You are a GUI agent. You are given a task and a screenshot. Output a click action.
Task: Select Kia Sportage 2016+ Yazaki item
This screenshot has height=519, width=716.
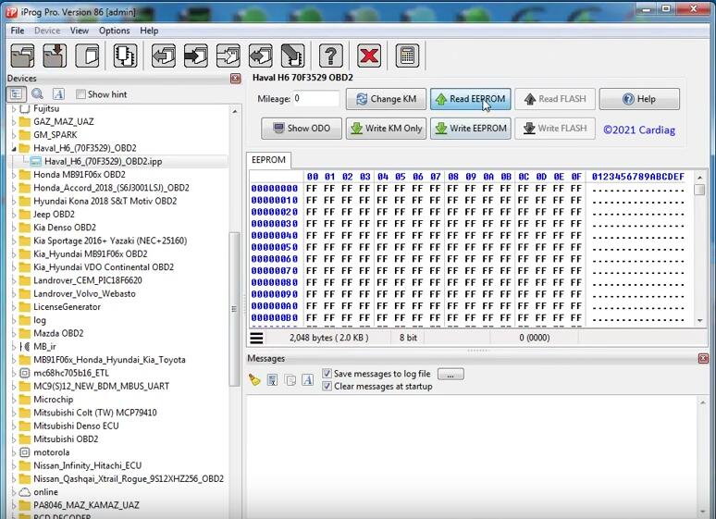[109, 241]
